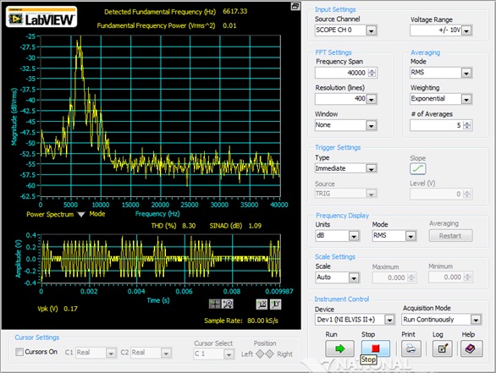Autoscale the X axis icon

tap(262, 304)
